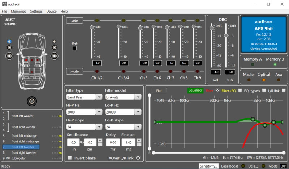
Task: Click the Equalizer button
Action: [x=195, y=90]
